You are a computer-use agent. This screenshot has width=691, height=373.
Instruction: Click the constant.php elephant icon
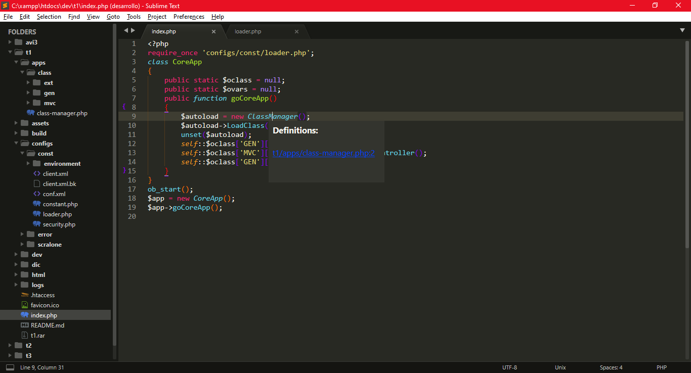37,204
